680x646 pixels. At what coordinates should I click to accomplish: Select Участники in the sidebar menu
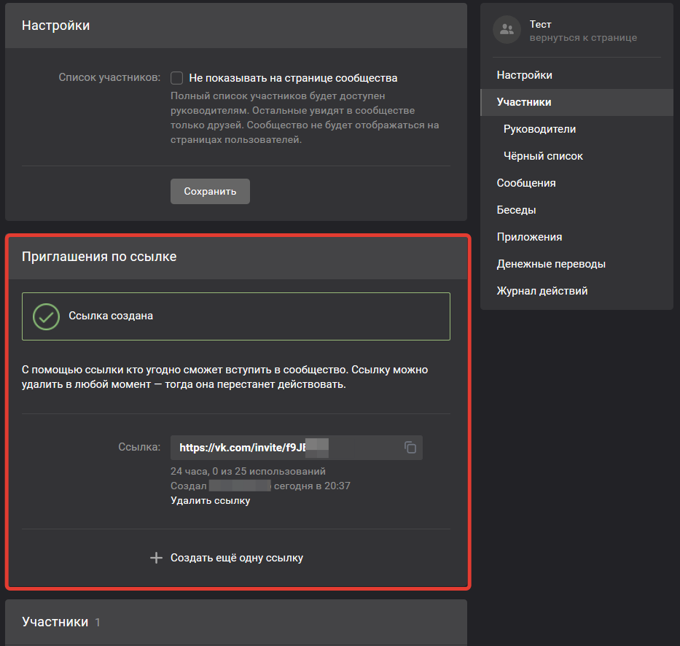(x=523, y=102)
